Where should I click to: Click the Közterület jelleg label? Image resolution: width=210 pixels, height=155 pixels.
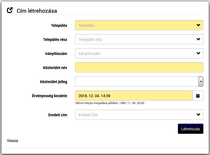coord(54,82)
